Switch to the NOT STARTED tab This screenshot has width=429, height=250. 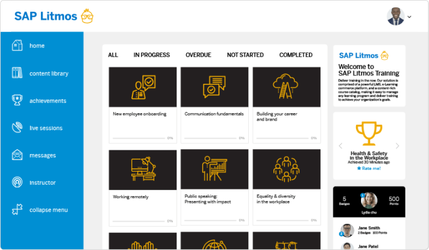click(245, 55)
